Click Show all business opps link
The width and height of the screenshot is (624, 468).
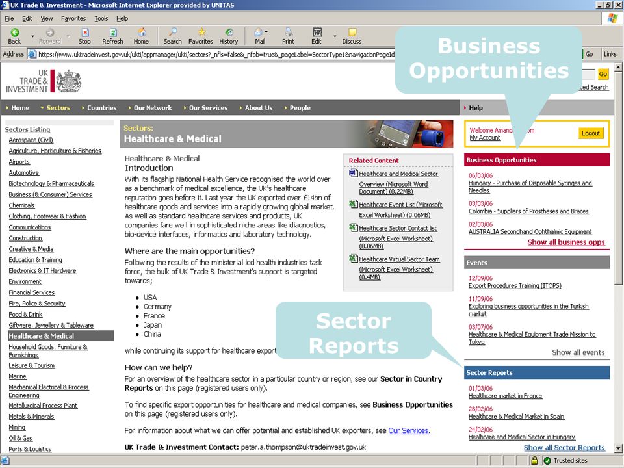pyautogui.click(x=566, y=242)
